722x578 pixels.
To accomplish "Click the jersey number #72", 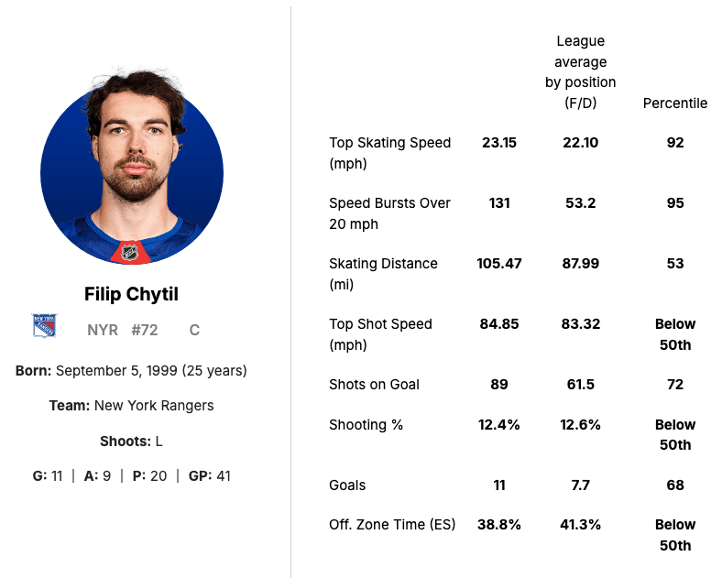I will point(145,330).
